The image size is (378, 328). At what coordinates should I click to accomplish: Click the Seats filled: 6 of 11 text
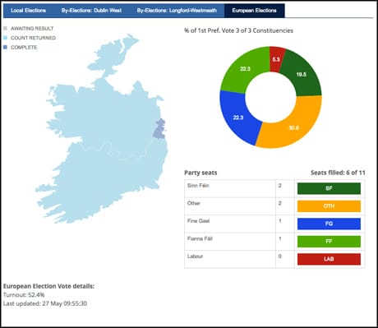point(338,173)
